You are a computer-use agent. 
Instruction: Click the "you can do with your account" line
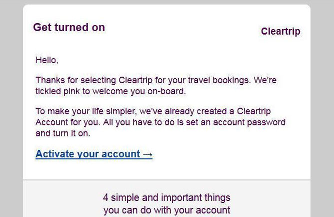click(x=166, y=210)
